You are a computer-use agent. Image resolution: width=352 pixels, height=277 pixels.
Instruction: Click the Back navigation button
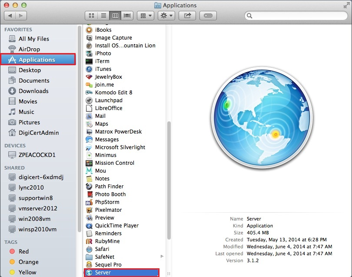tap(10, 16)
